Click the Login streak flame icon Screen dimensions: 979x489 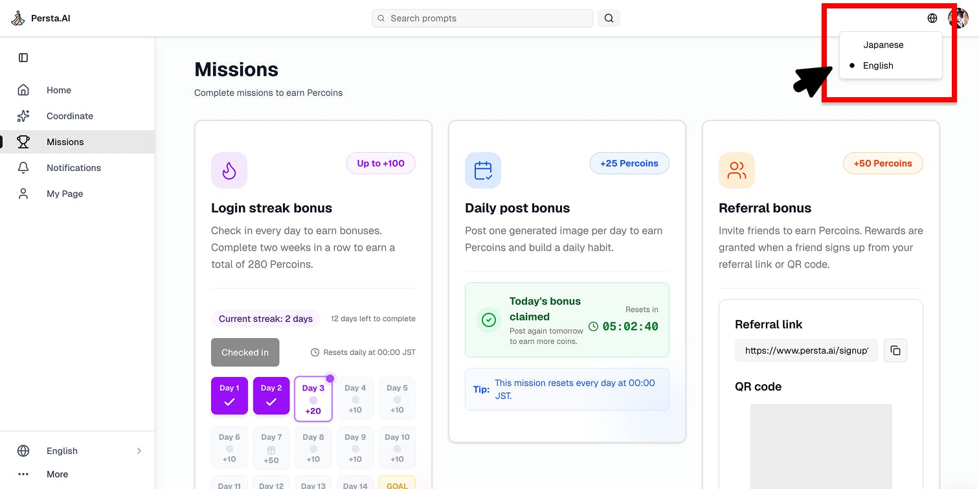(x=229, y=170)
